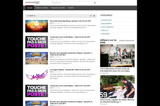
Task: Click the Contenus Sponsorisés label
Action: (126, 41)
